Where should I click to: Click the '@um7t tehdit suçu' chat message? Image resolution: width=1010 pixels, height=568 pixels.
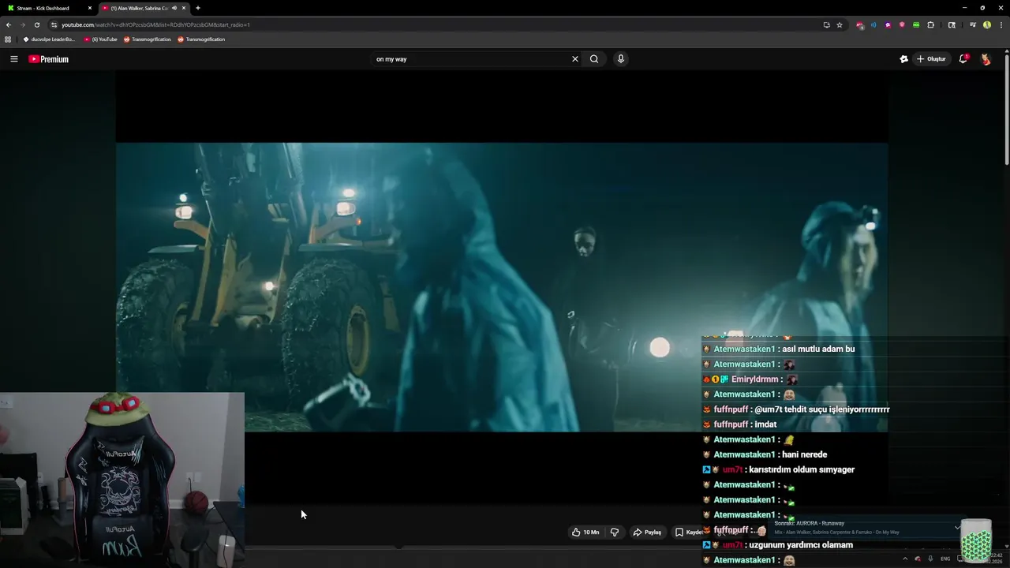tap(822, 410)
